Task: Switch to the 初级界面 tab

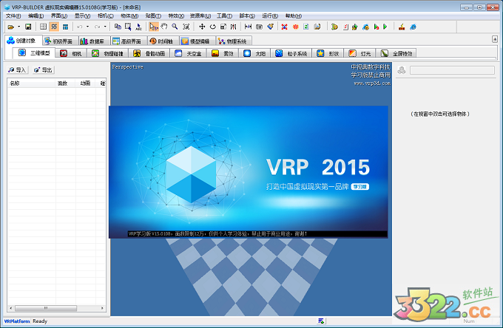Action: tap(59, 41)
